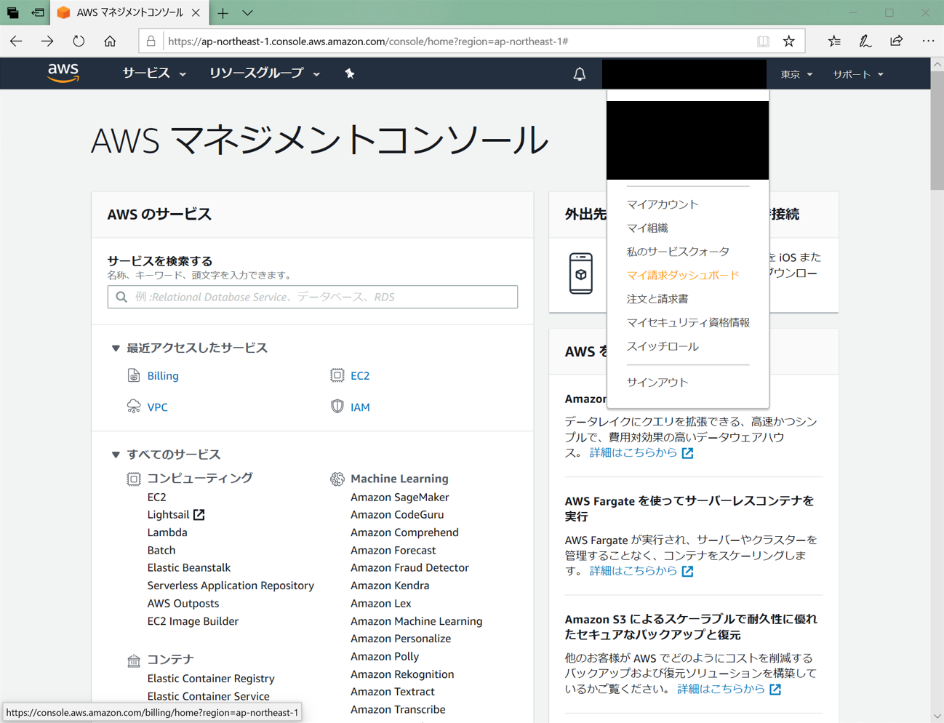Click the browser Refresh icon
Screen dimensions: 944x723
pos(79,41)
